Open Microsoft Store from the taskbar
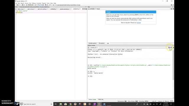The height and width of the screenshot is (106, 189). 66,104
